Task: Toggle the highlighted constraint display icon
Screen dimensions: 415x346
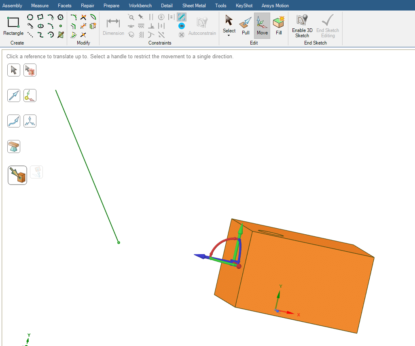Action: pos(182,17)
